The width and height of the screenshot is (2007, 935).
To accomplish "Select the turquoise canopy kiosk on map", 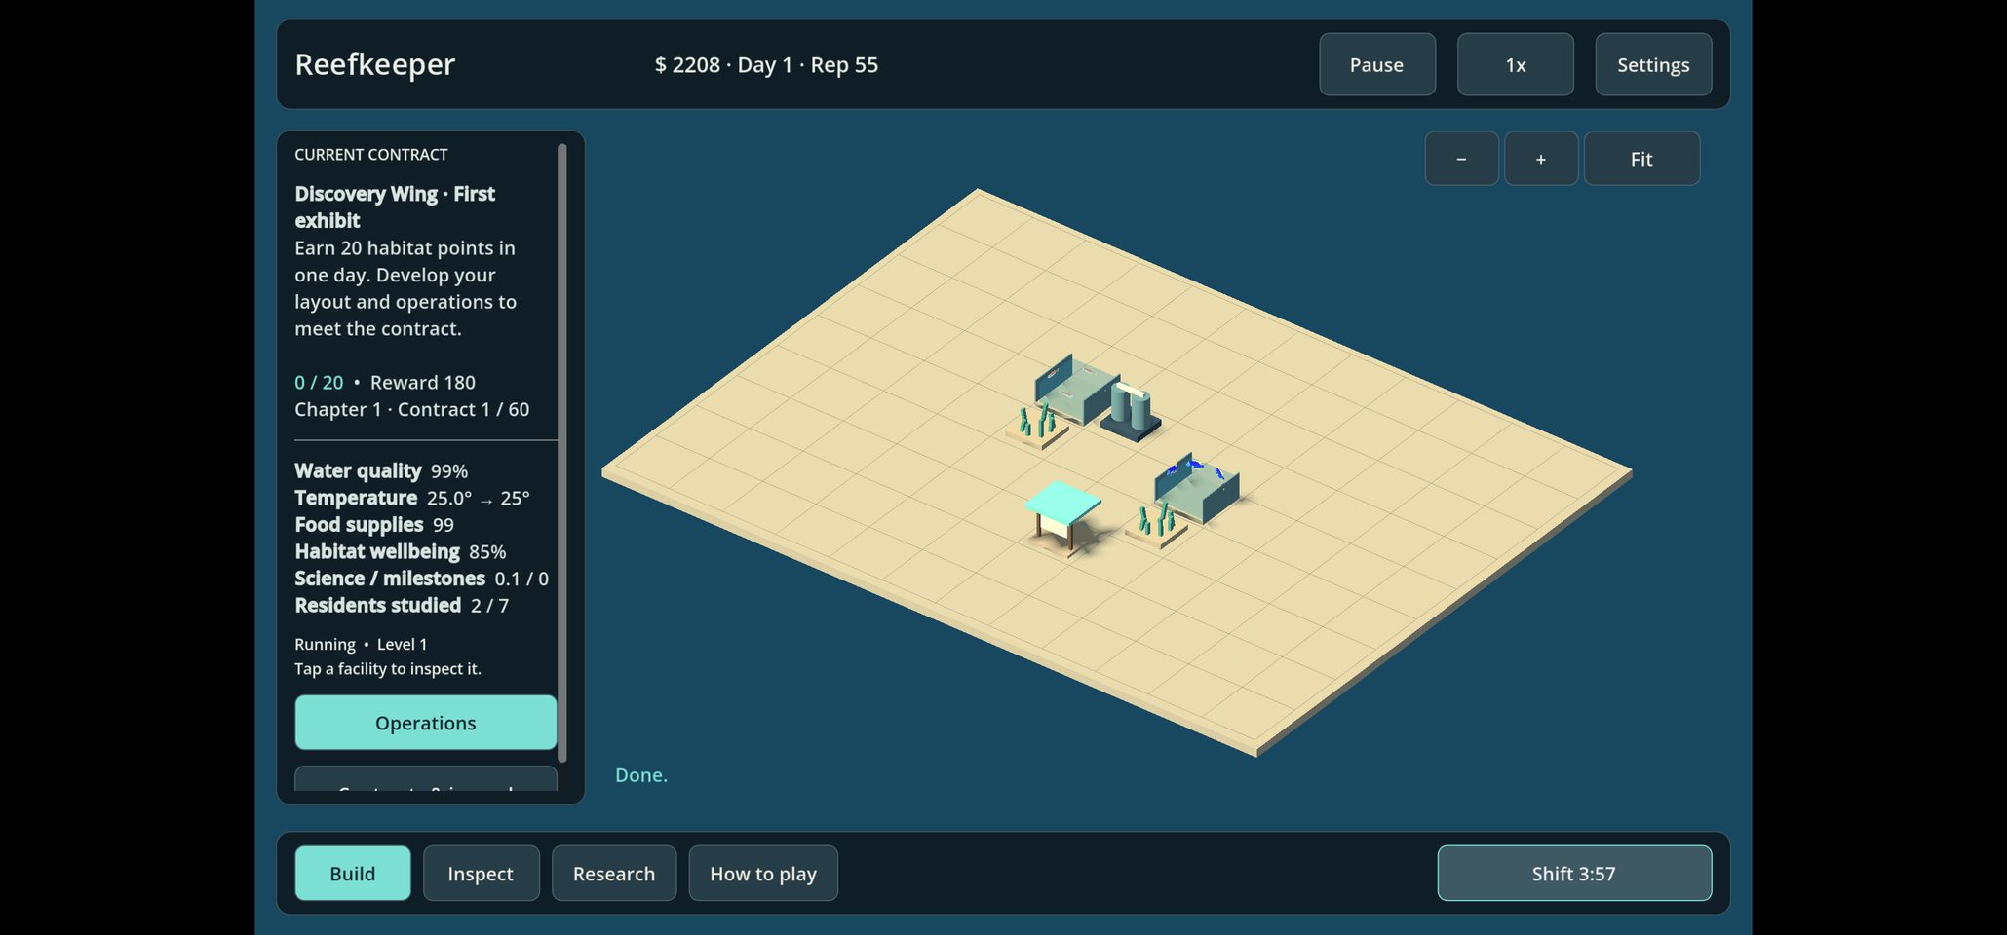I will click(x=1063, y=517).
